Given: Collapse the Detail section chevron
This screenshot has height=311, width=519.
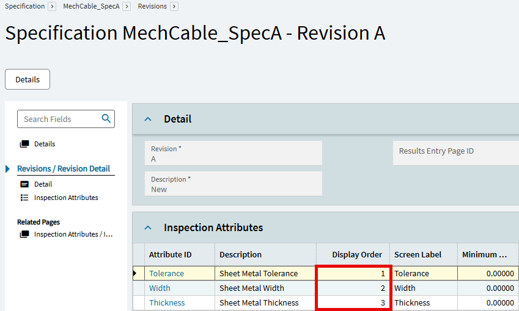Looking at the screenshot, I should [147, 120].
